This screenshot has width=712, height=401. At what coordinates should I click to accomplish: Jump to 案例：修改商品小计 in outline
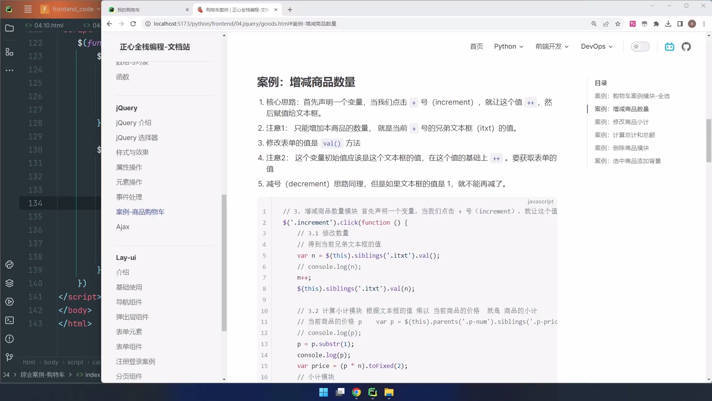tap(622, 122)
